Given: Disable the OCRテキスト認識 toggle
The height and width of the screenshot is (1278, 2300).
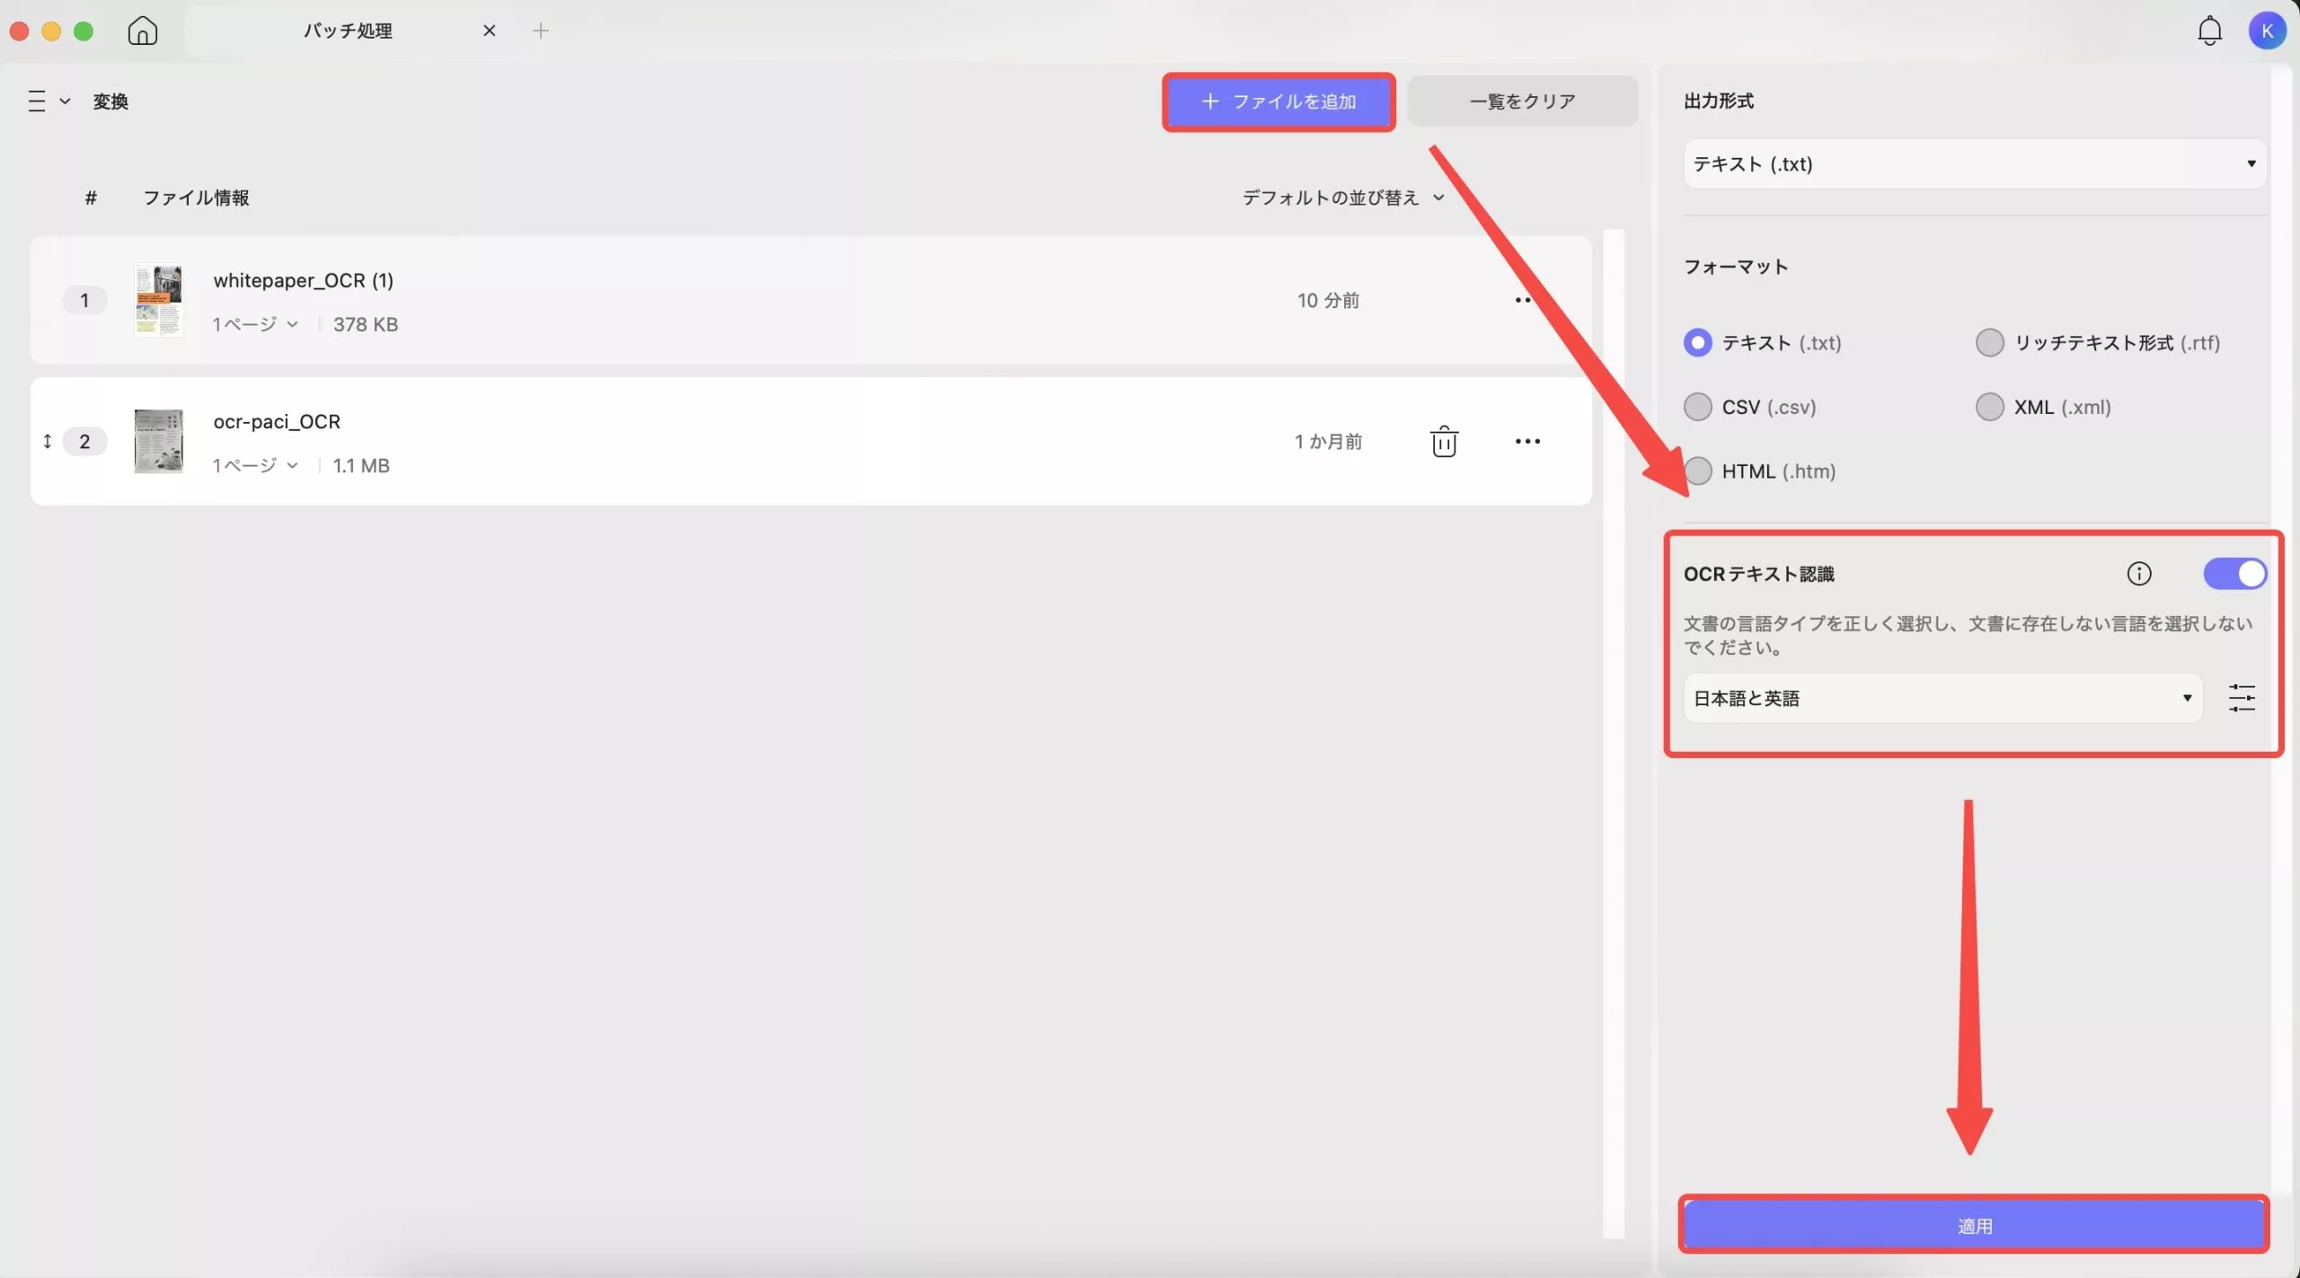Looking at the screenshot, I should [x=2234, y=574].
